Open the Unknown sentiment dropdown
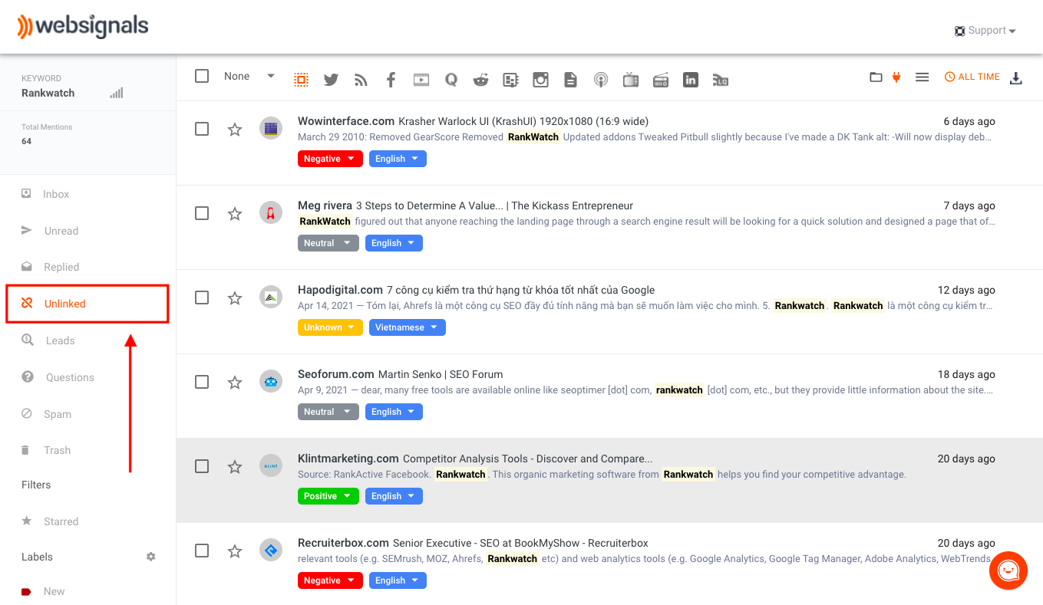This screenshot has width=1043, height=605. click(x=330, y=327)
